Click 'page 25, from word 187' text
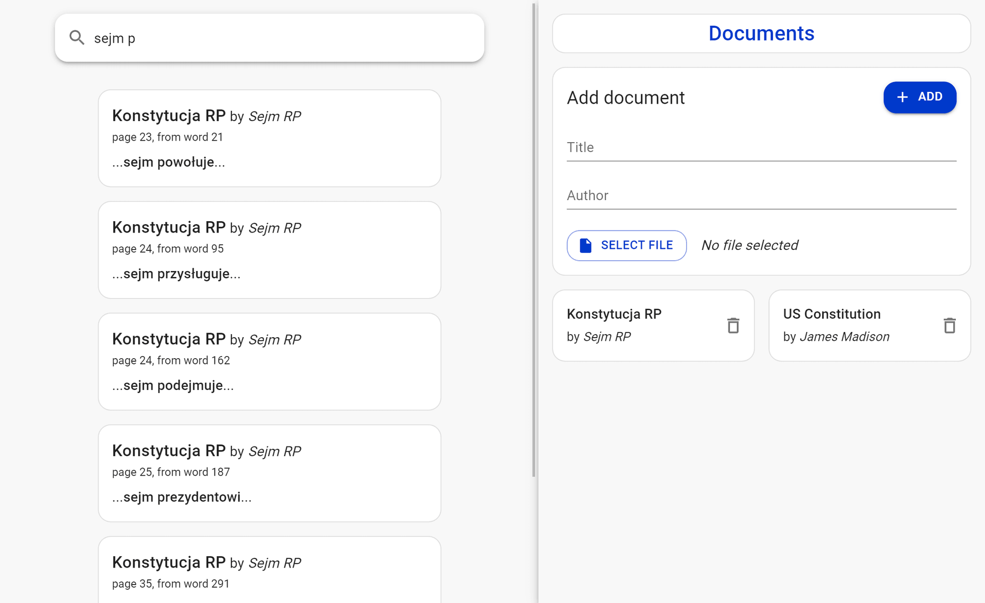 click(x=171, y=472)
